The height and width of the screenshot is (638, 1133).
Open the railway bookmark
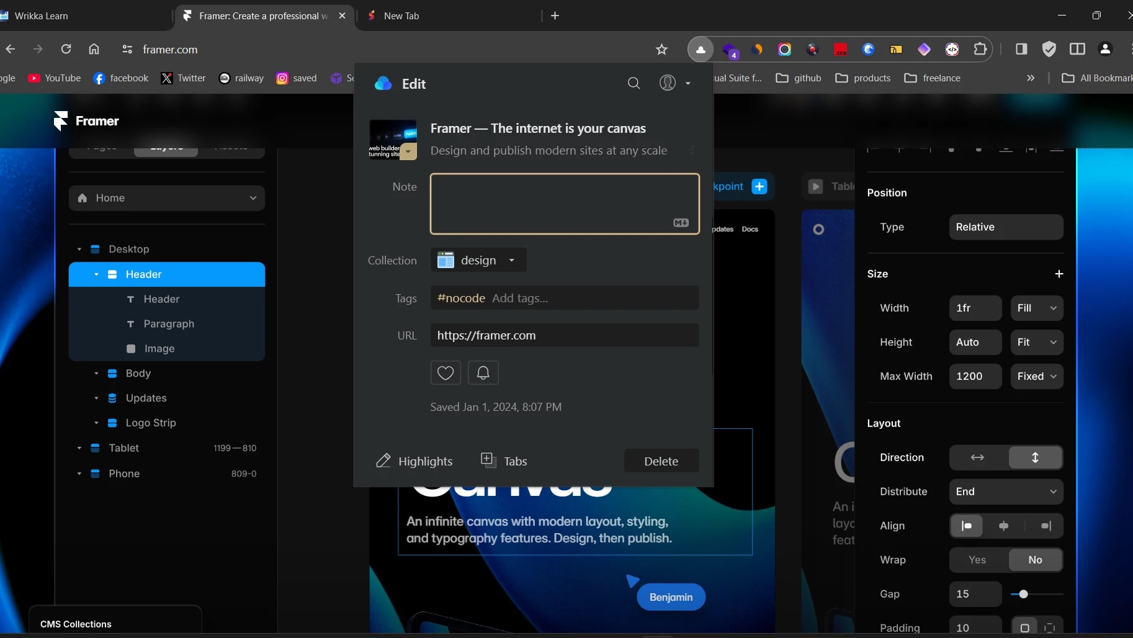coord(241,78)
